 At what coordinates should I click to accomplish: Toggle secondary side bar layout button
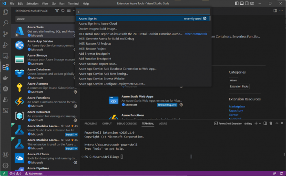(x=247, y=3)
